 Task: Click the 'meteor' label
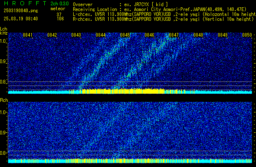[x=58, y=9]
